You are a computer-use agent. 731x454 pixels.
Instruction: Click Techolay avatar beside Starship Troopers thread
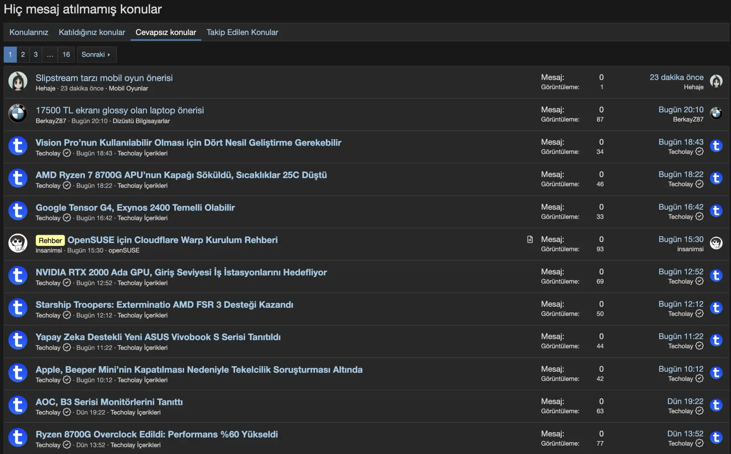[18, 308]
